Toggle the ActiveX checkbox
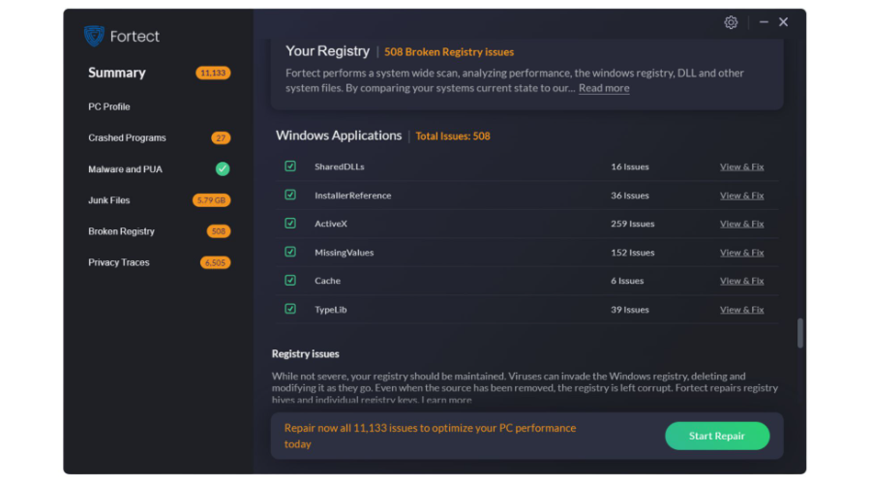Viewport: 871px width, 484px height. tap(290, 224)
